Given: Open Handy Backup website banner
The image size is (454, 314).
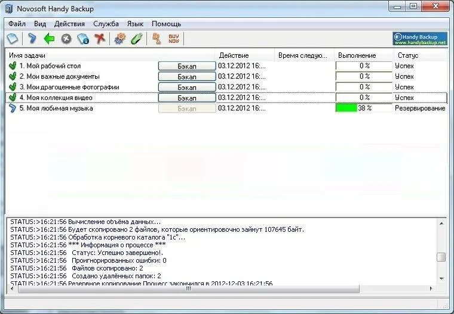Looking at the screenshot, I should [x=420, y=39].
